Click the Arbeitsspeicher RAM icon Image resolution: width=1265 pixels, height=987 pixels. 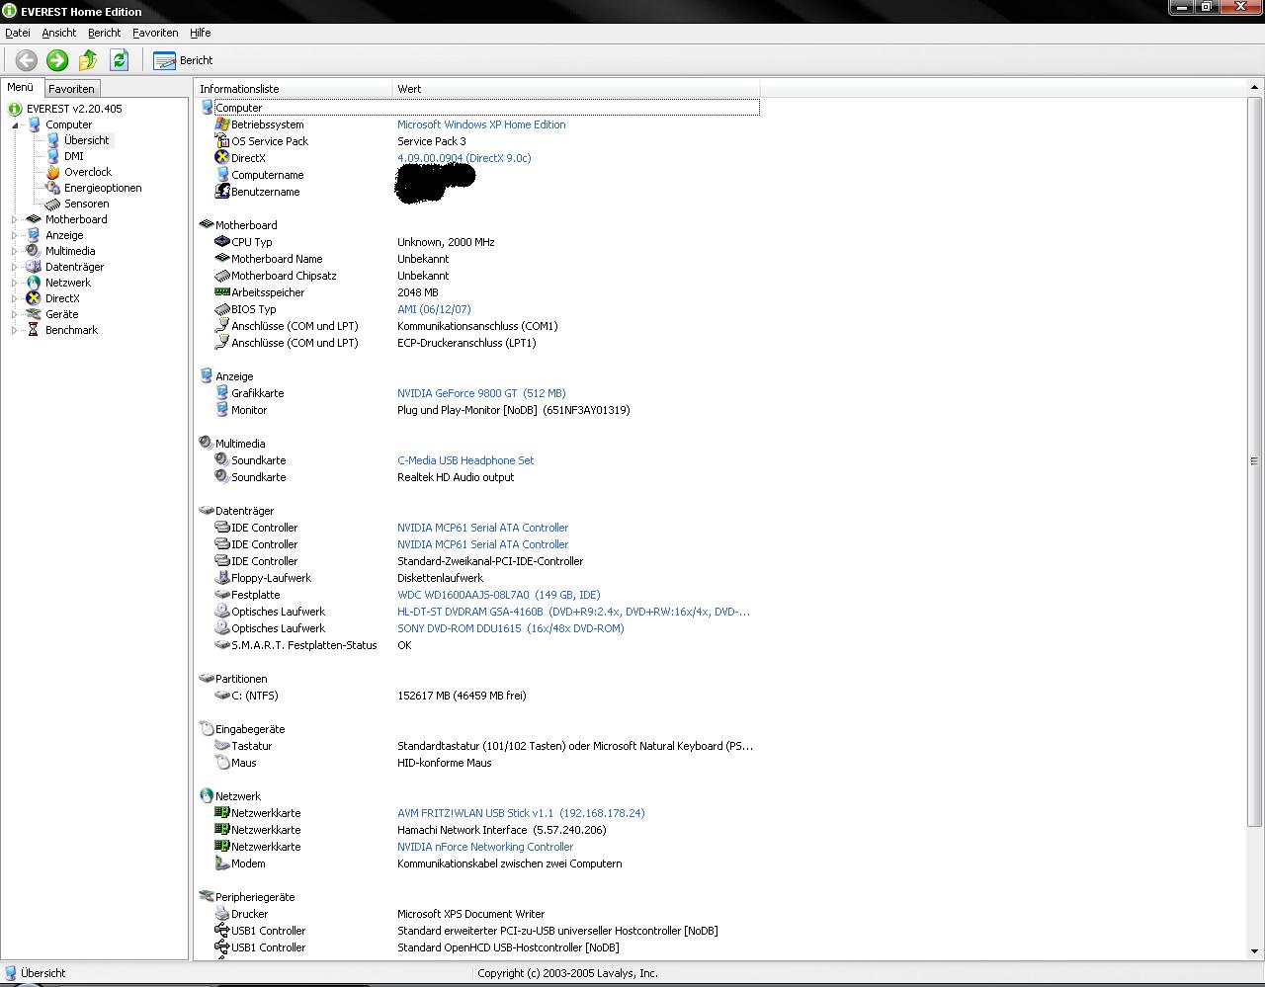click(222, 292)
